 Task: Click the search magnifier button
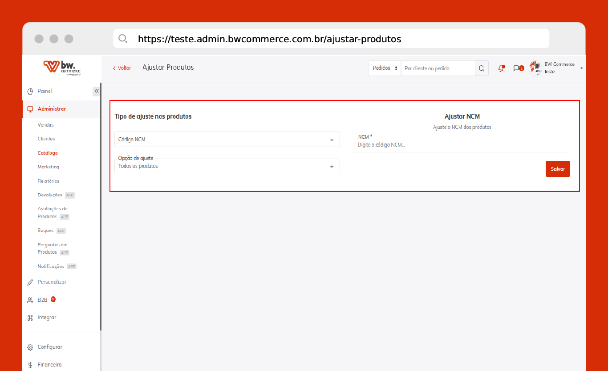tap(482, 68)
